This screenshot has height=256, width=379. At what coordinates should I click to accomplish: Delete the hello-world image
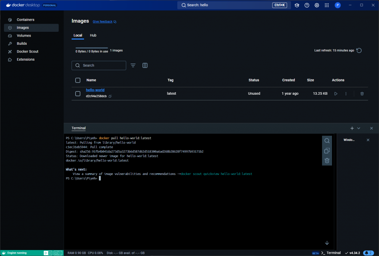[362, 94]
